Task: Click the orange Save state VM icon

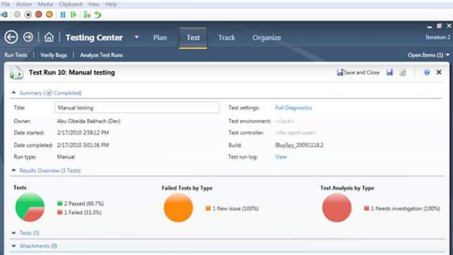Action: (x=50, y=14)
